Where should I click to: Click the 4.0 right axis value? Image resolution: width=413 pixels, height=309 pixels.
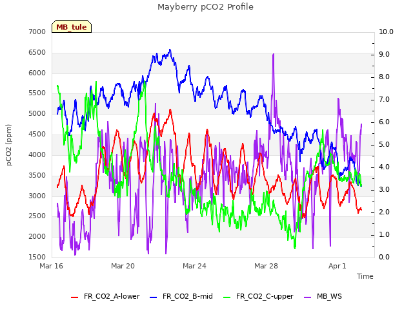(385, 167)
